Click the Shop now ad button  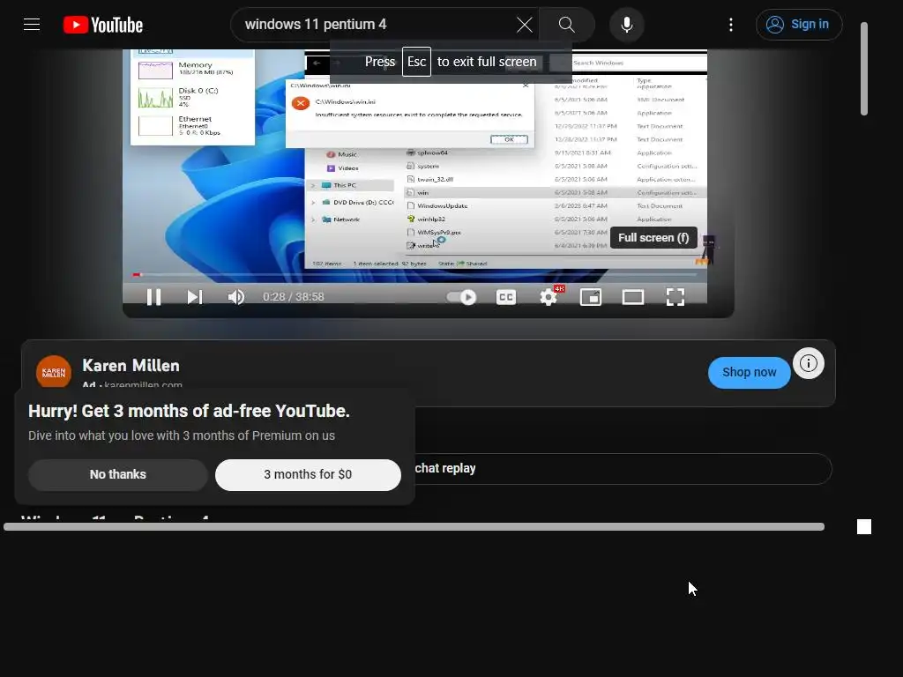(750, 373)
